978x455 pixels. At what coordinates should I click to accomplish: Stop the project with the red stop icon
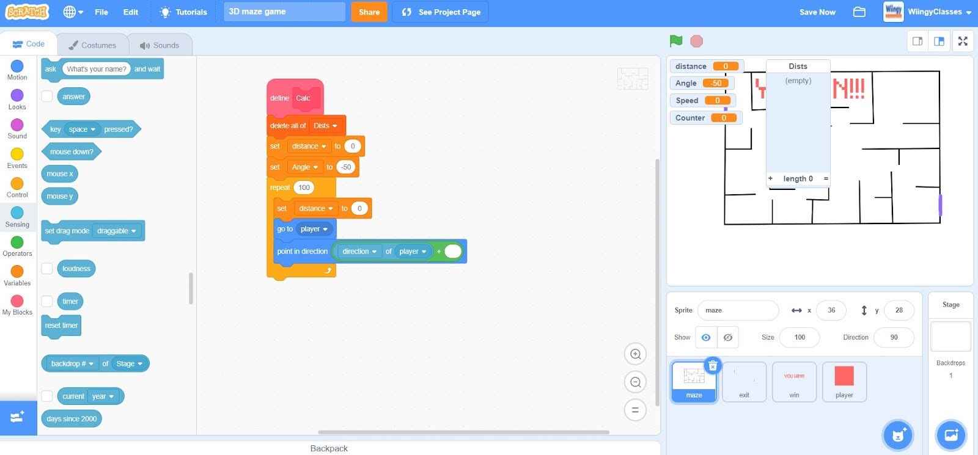(696, 41)
